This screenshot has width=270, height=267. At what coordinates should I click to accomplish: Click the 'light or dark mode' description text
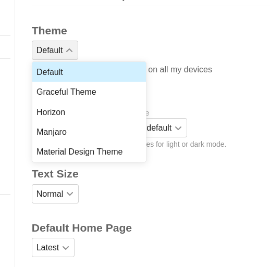point(186,144)
